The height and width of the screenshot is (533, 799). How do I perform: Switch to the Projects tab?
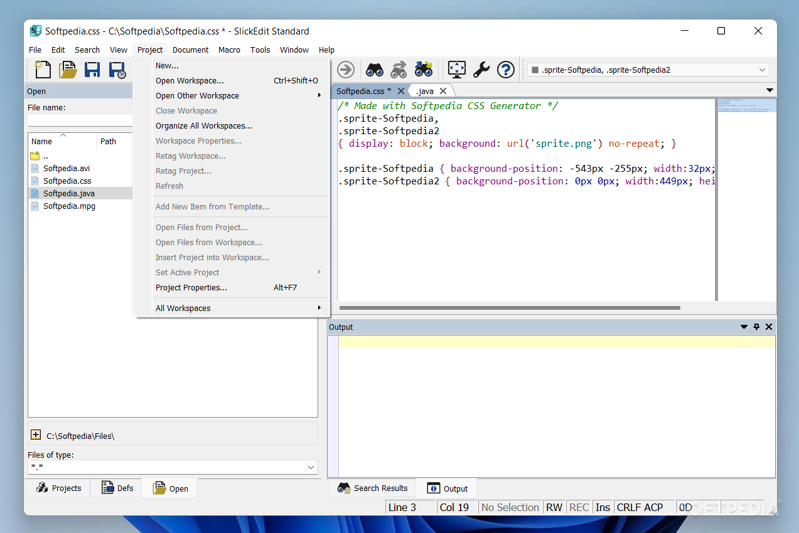click(59, 488)
